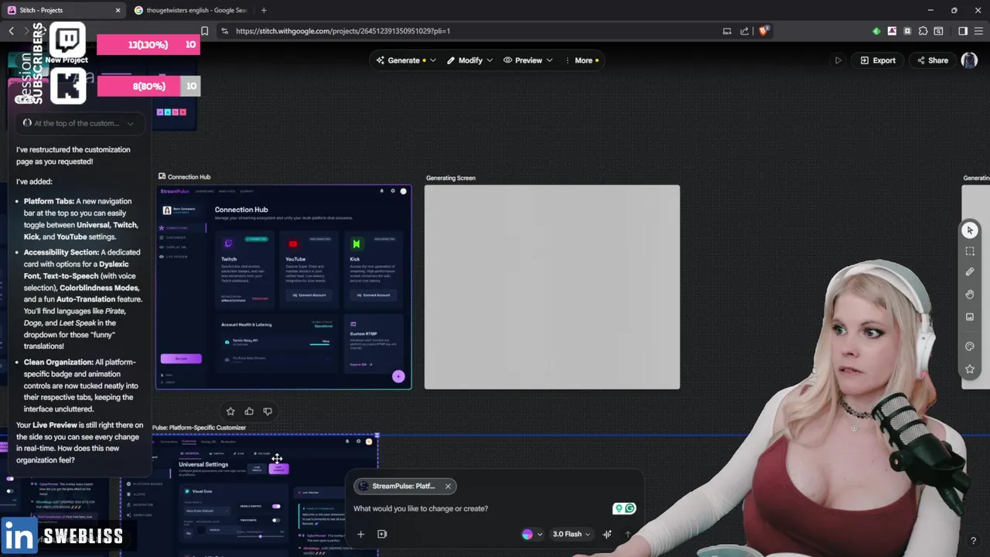Give thumbs up to the design
This screenshot has height=557, width=990.
tap(249, 412)
